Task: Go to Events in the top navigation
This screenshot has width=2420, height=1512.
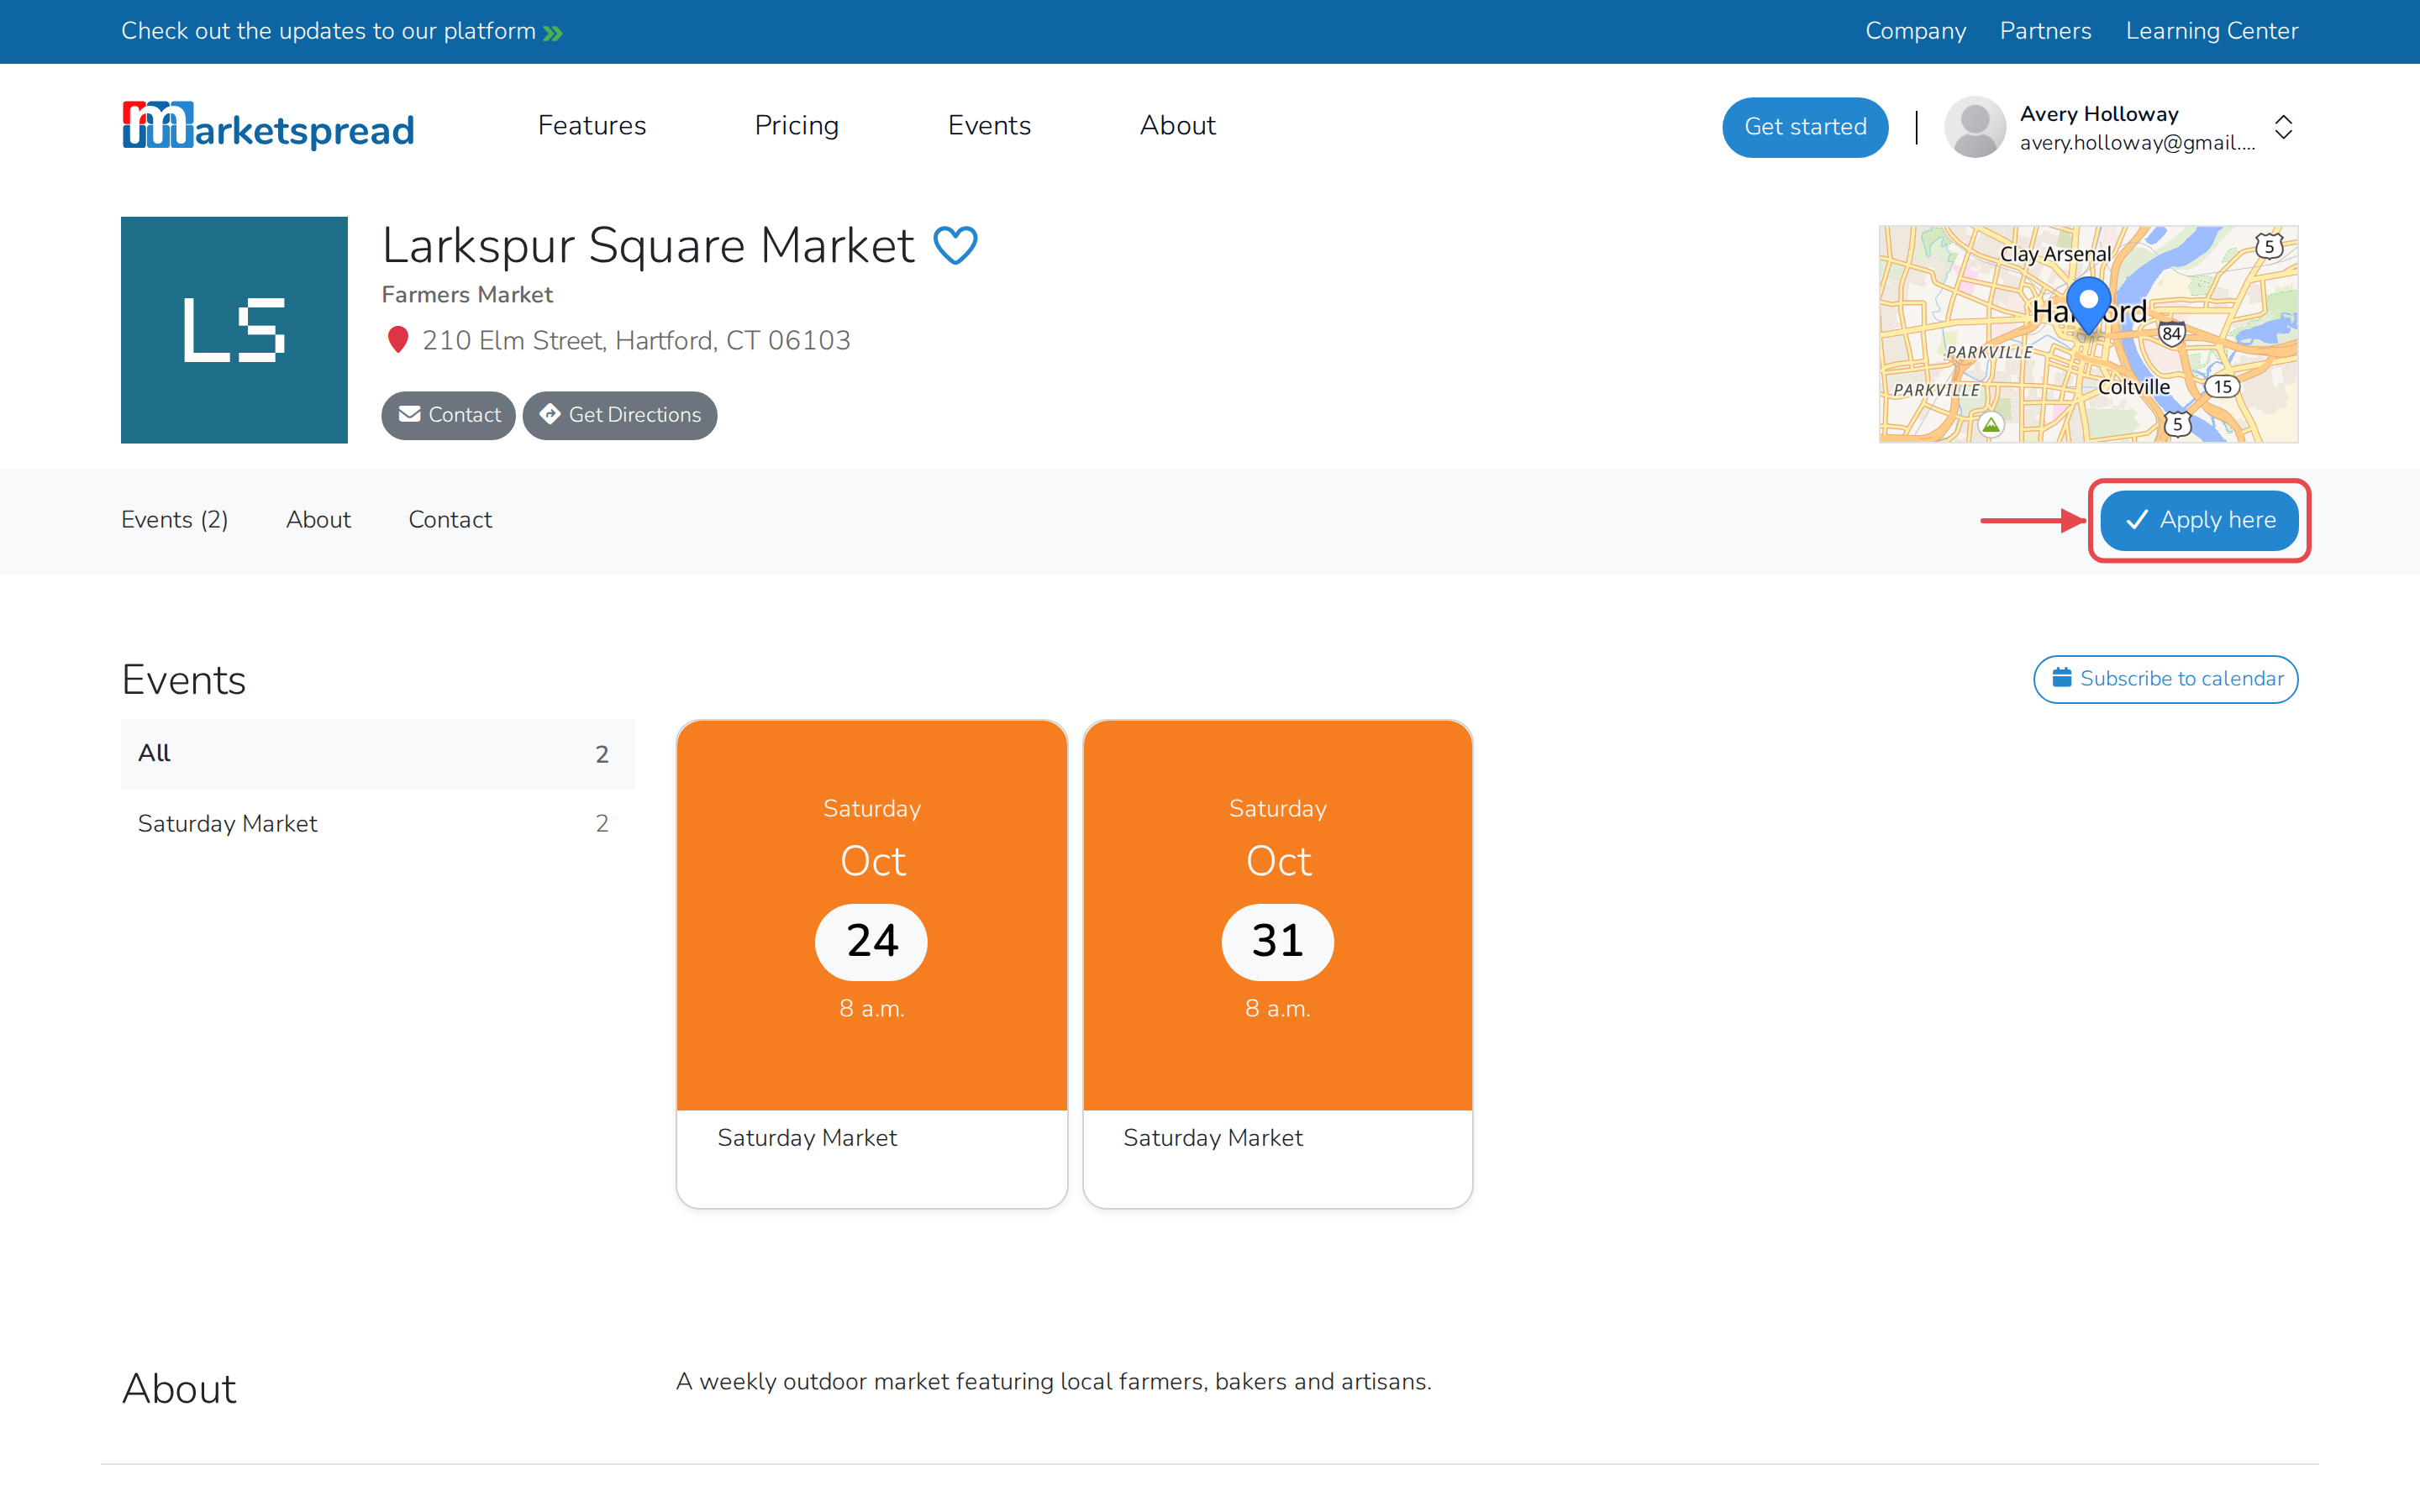Action: pyautogui.click(x=989, y=126)
